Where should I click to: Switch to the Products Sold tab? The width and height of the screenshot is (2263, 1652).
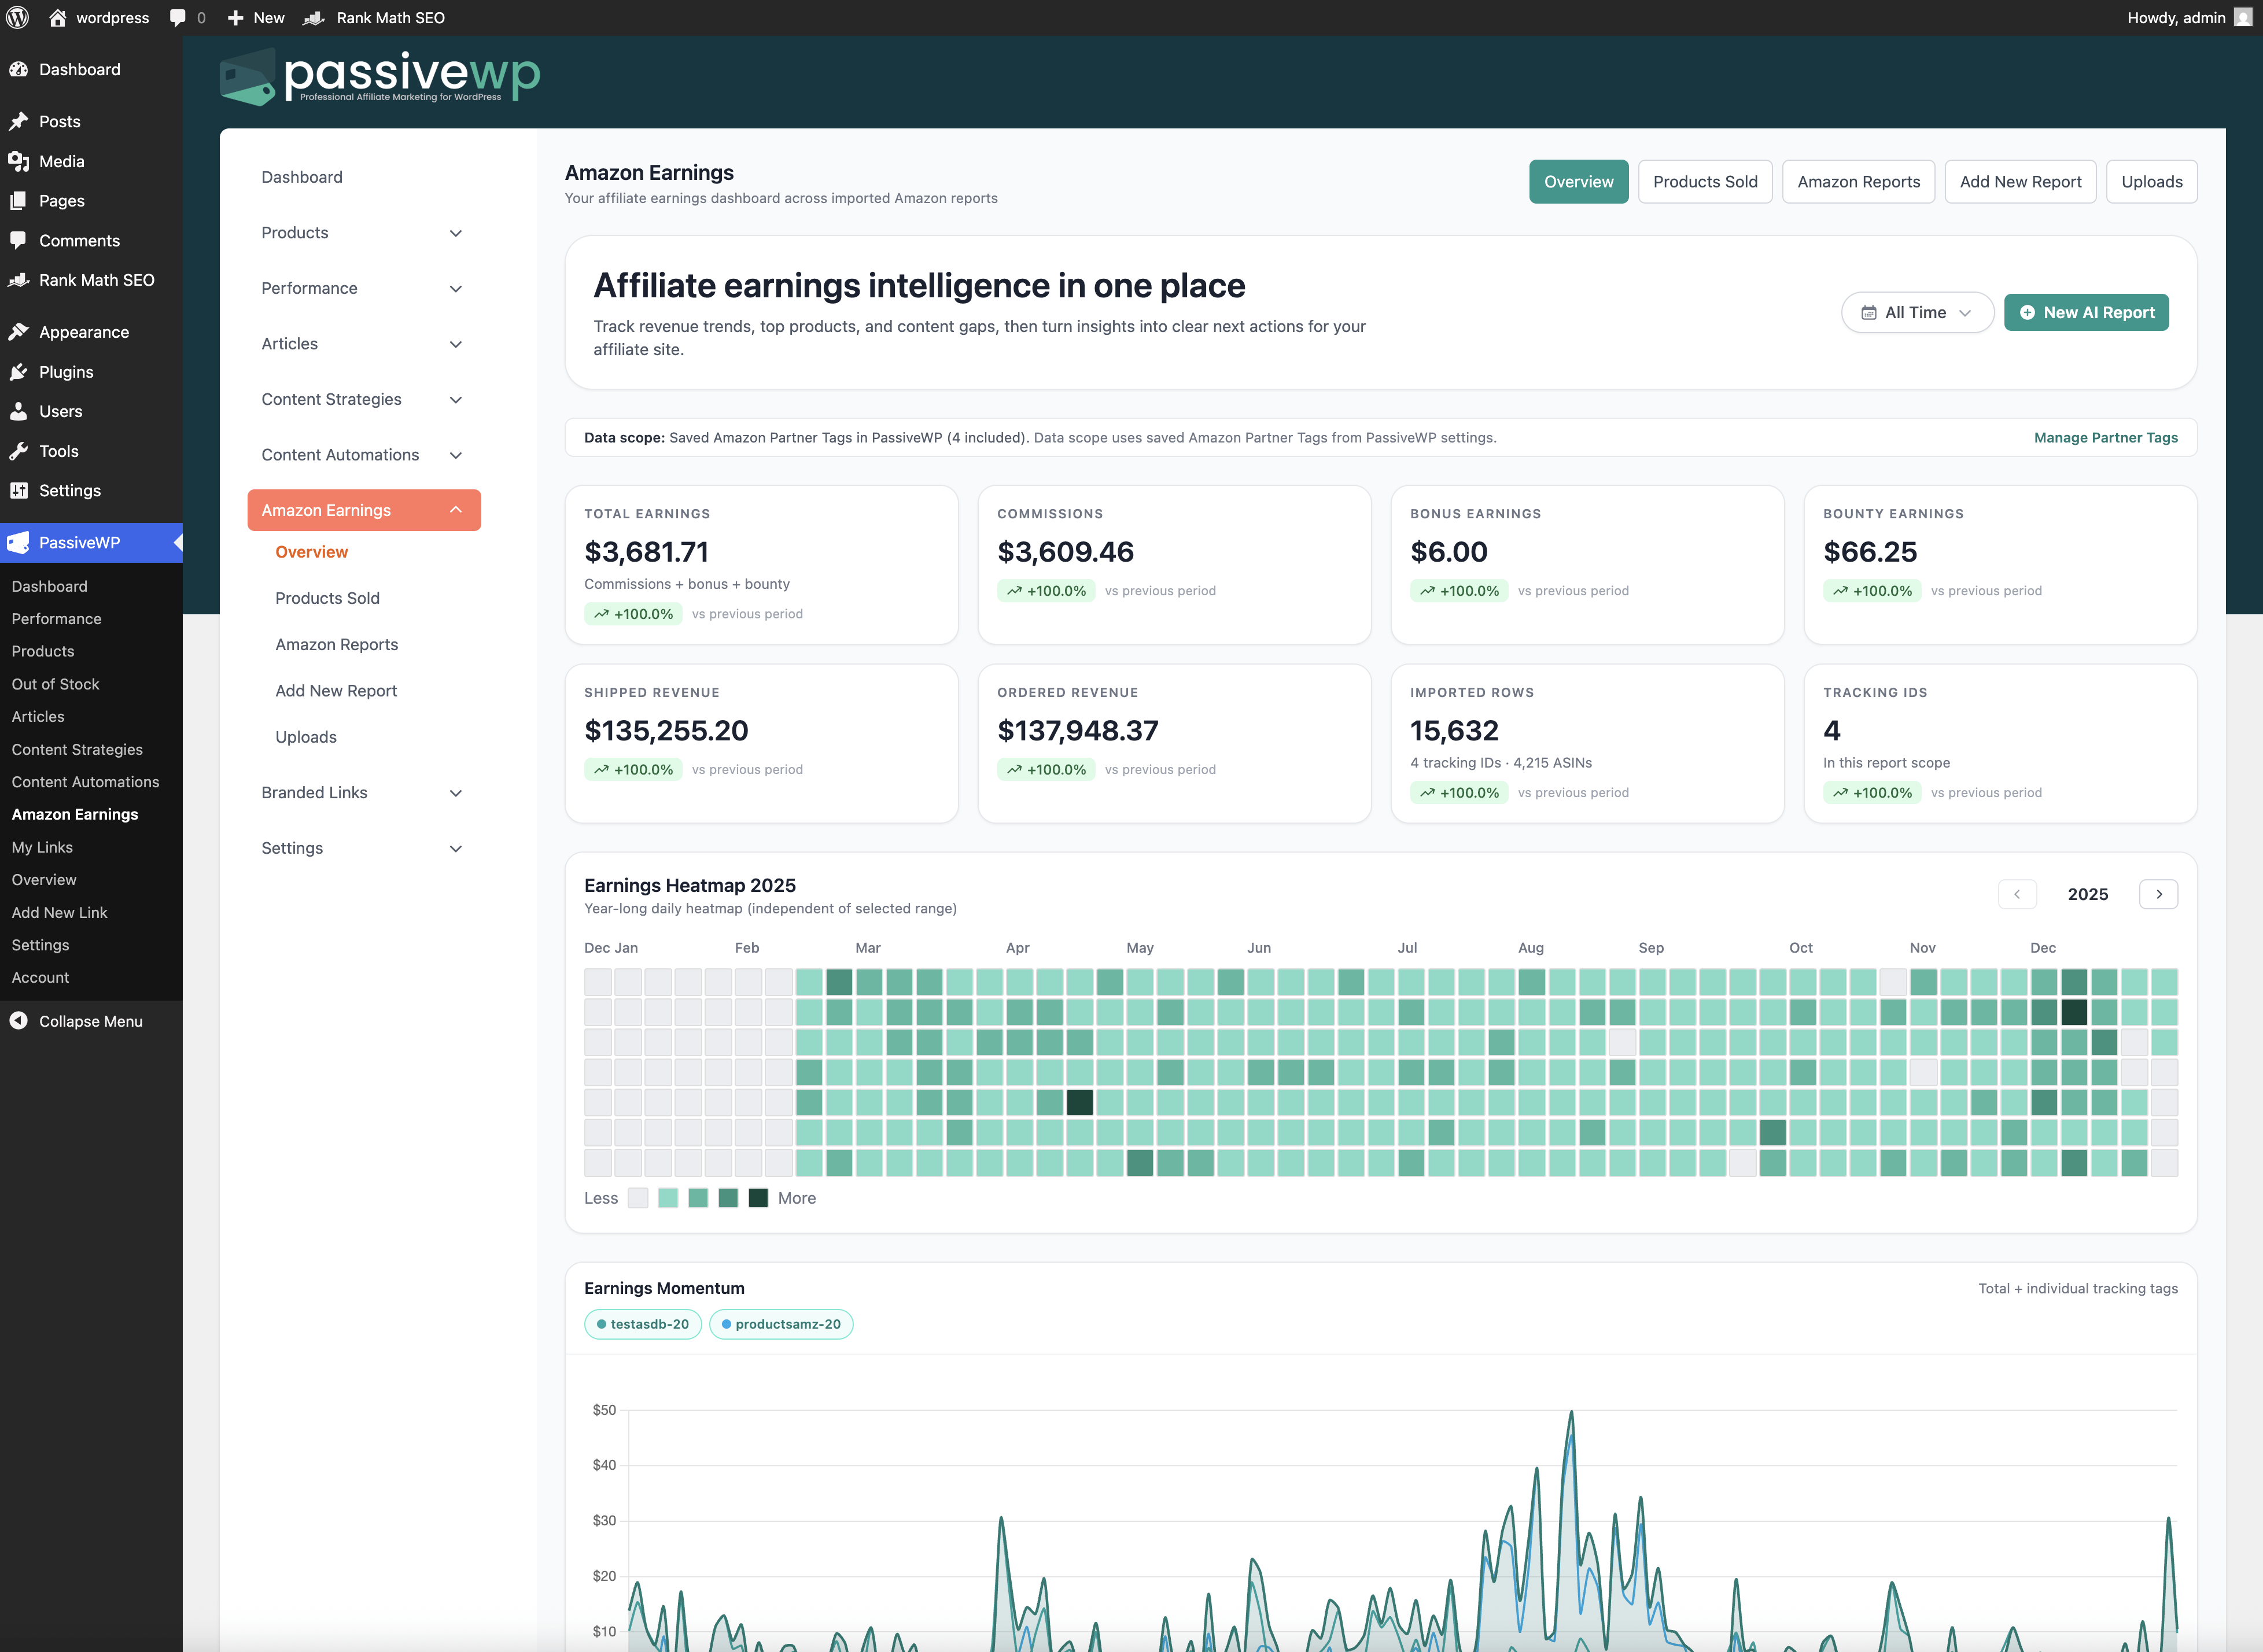click(1704, 181)
